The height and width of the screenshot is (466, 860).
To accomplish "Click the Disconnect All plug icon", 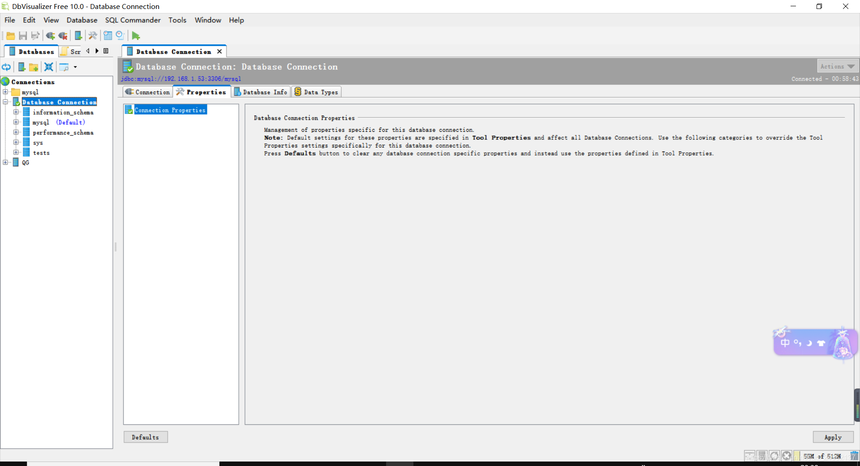I will pos(63,36).
